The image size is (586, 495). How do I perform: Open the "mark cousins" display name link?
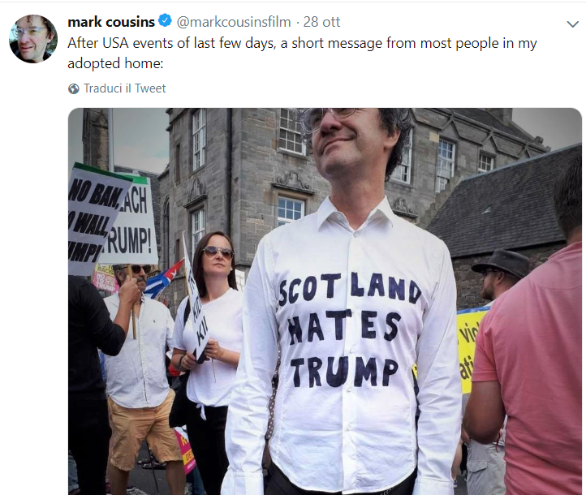[111, 22]
